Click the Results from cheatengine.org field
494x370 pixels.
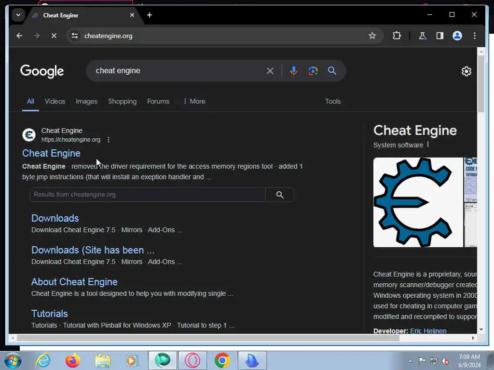pyautogui.click(x=148, y=195)
